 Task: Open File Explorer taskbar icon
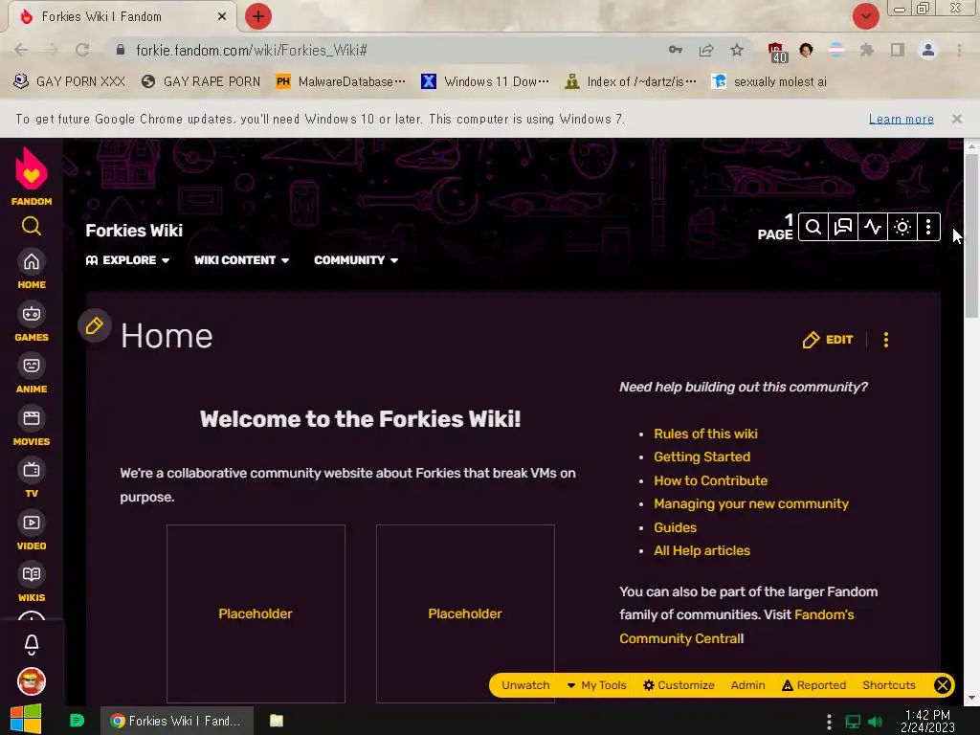tap(277, 721)
